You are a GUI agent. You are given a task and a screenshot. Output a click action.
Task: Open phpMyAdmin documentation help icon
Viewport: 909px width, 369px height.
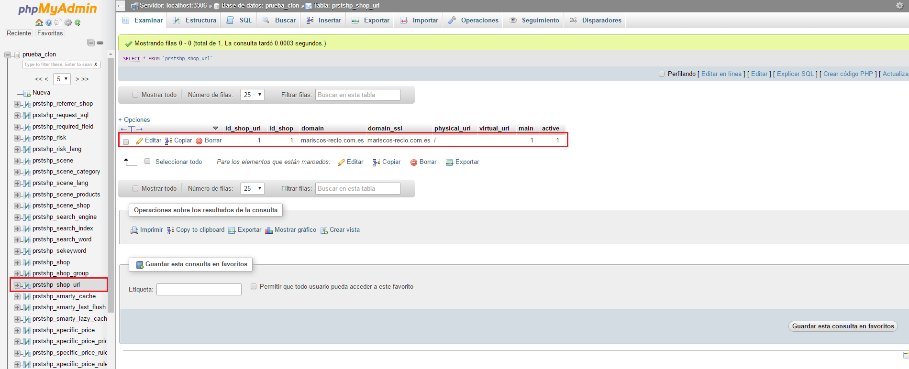(49, 22)
